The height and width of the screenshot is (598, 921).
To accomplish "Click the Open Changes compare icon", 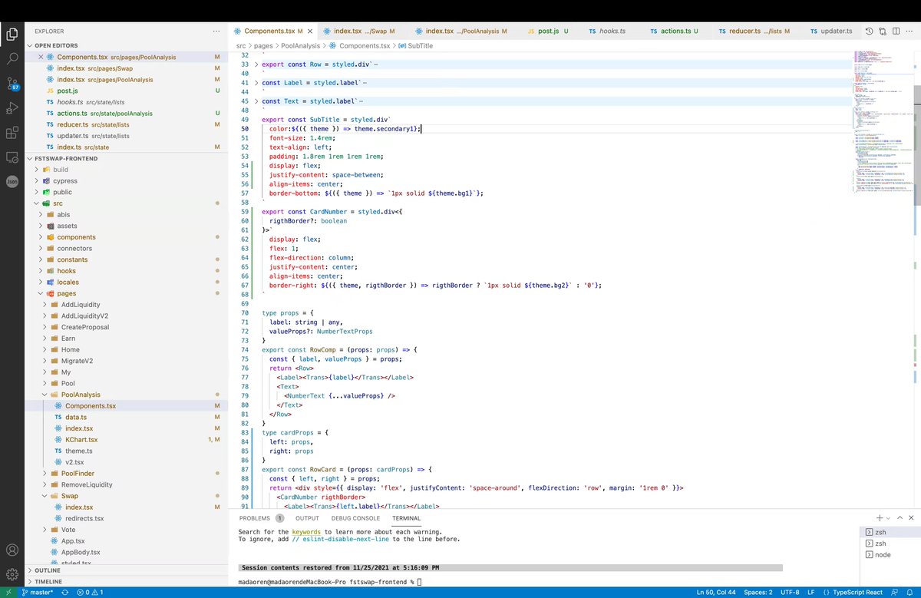I will pyautogui.click(x=883, y=31).
